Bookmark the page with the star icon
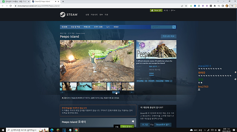The height and width of the screenshot is (132, 237). pos(186,6)
